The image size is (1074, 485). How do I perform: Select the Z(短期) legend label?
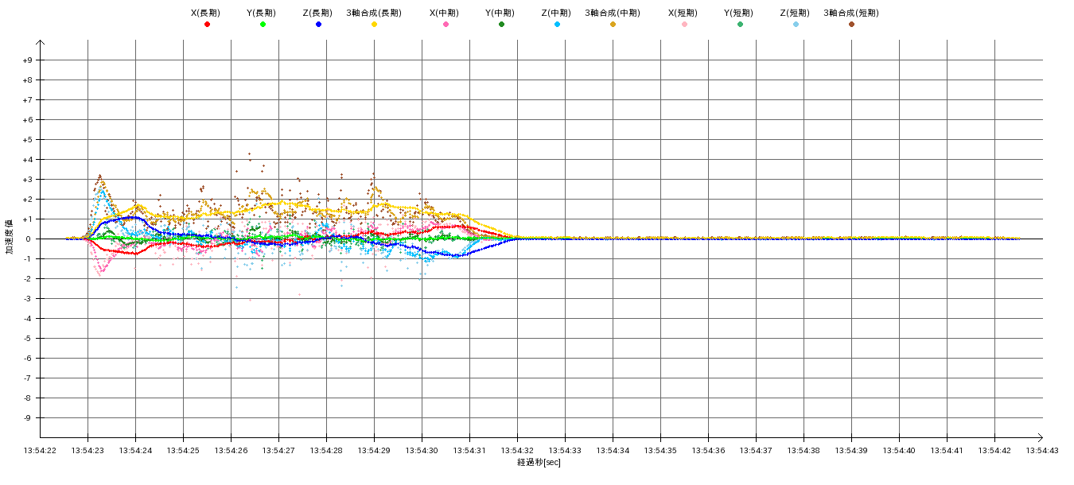(x=795, y=13)
